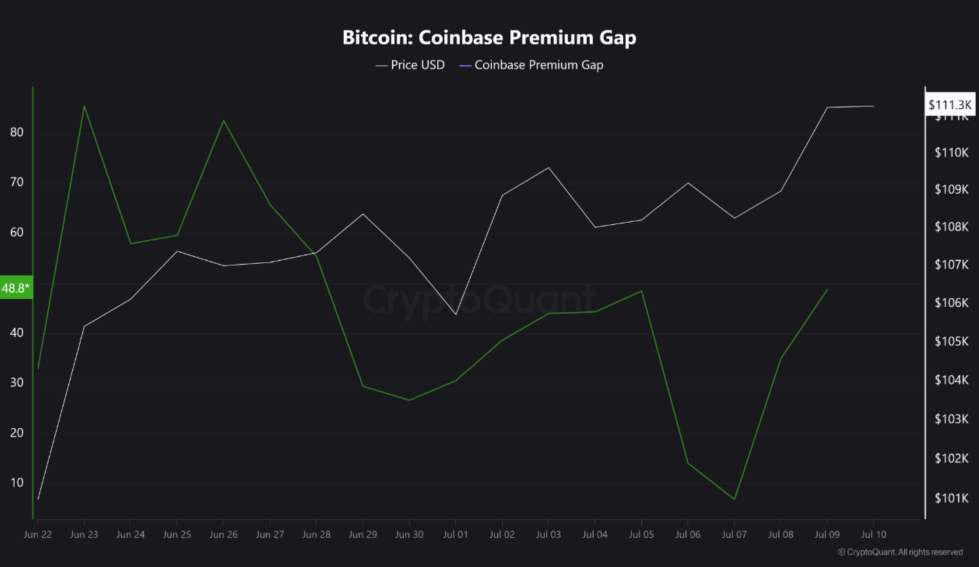Viewport: 979px width, 567px height.
Task: Click the CryptoQuant watermark in chart center
Action: point(478,299)
